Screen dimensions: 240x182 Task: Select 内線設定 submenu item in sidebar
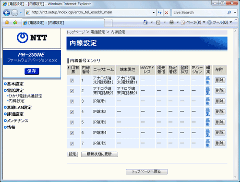(16, 101)
